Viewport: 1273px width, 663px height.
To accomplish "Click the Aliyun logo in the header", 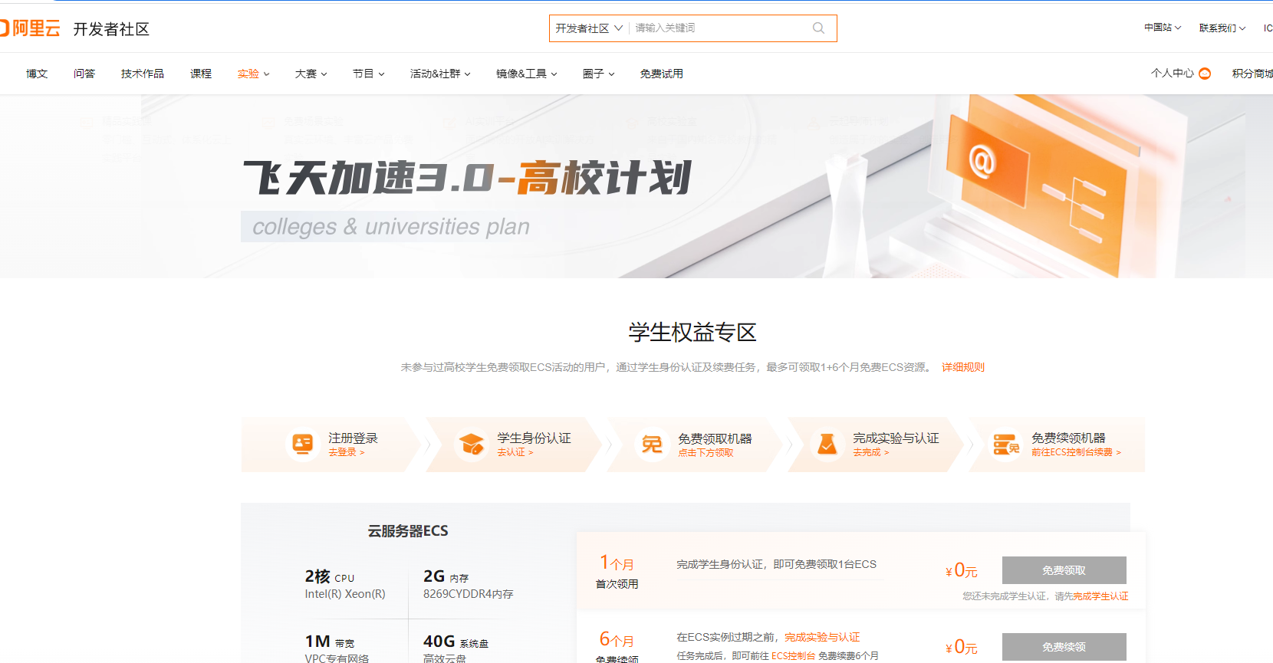I will click(30, 28).
